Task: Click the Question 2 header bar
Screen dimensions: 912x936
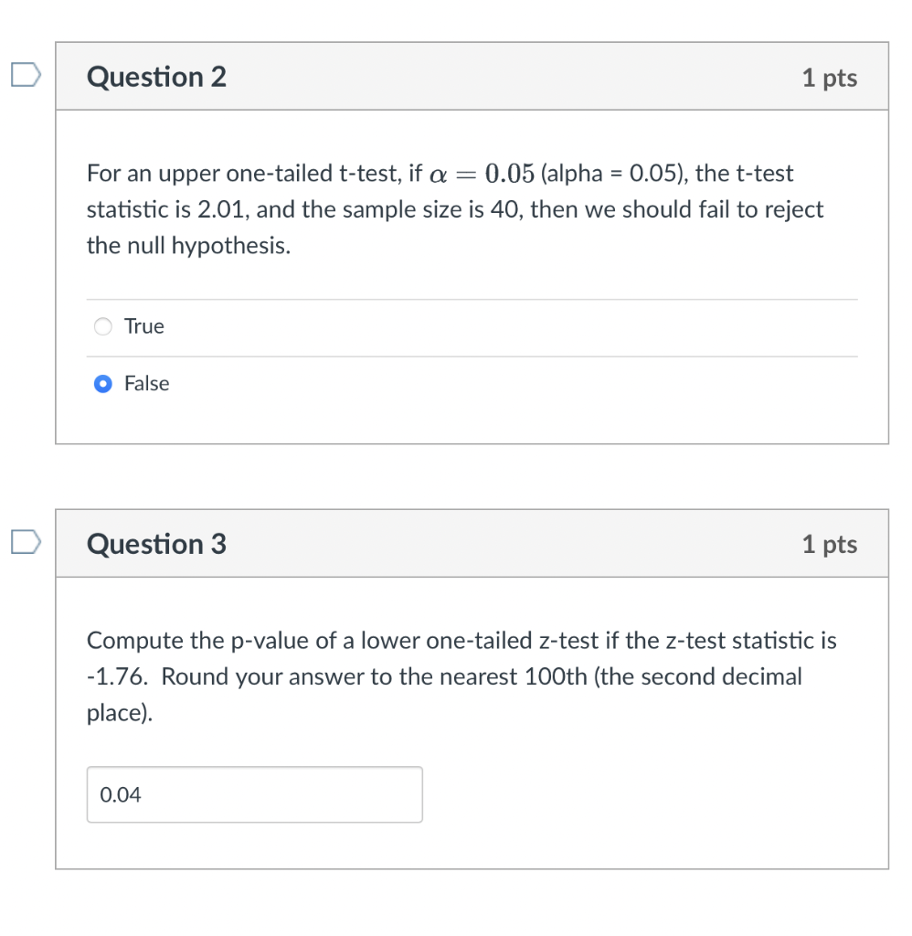Action: 472,78
